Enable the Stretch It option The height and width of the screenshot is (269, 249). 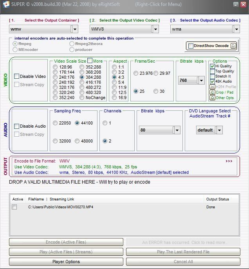click(212, 76)
